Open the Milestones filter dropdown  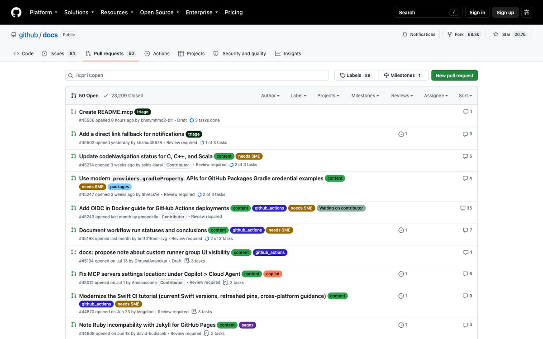365,95
